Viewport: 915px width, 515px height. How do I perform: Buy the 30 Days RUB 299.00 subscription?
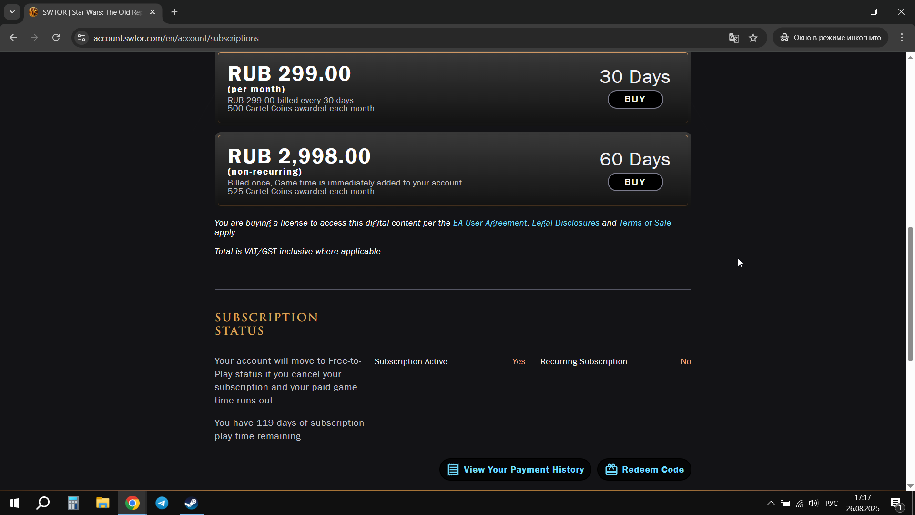click(635, 99)
